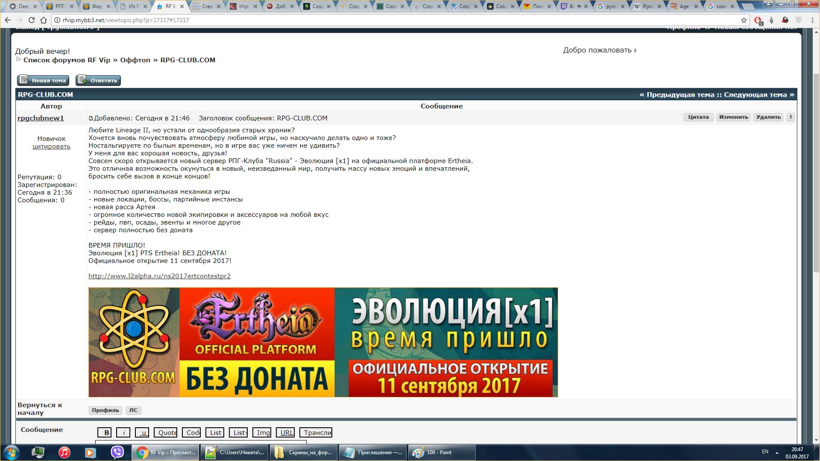Open the media player taskbar icon
This screenshot has width=820, height=461.
point(90,452)
